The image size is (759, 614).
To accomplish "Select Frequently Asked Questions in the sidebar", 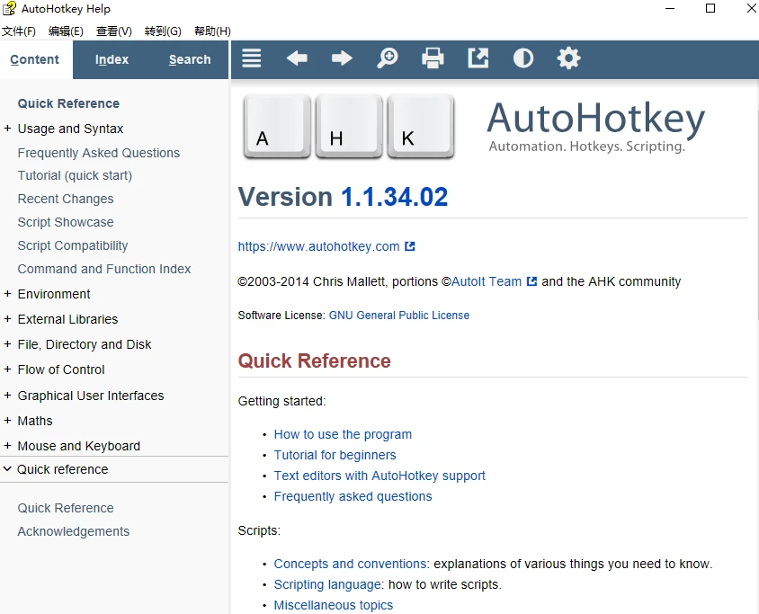I will click(99, 153).
